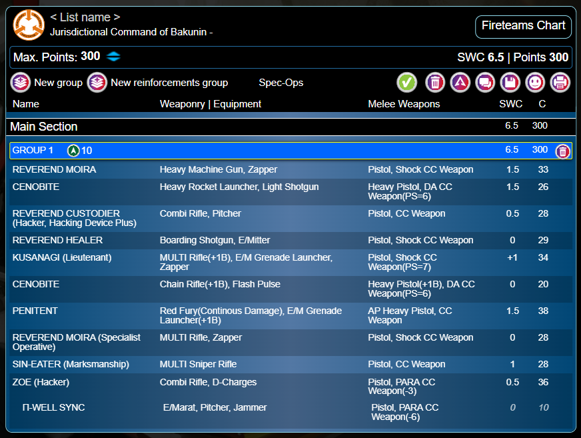This screenshot has height=438, width=581.
Task: Click the Main Section header
Action: pyautogui.click(x=291, y=127)
